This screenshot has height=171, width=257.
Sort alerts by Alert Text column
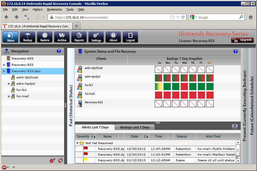tap(213, 136)
